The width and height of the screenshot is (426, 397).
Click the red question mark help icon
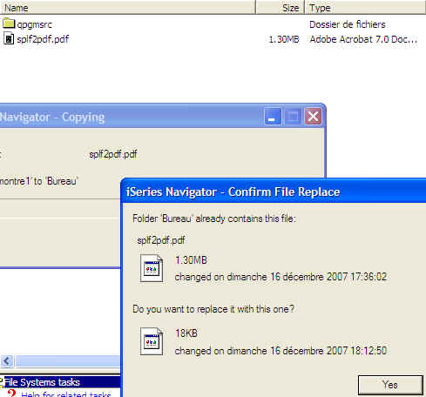[x=11, y=394]
